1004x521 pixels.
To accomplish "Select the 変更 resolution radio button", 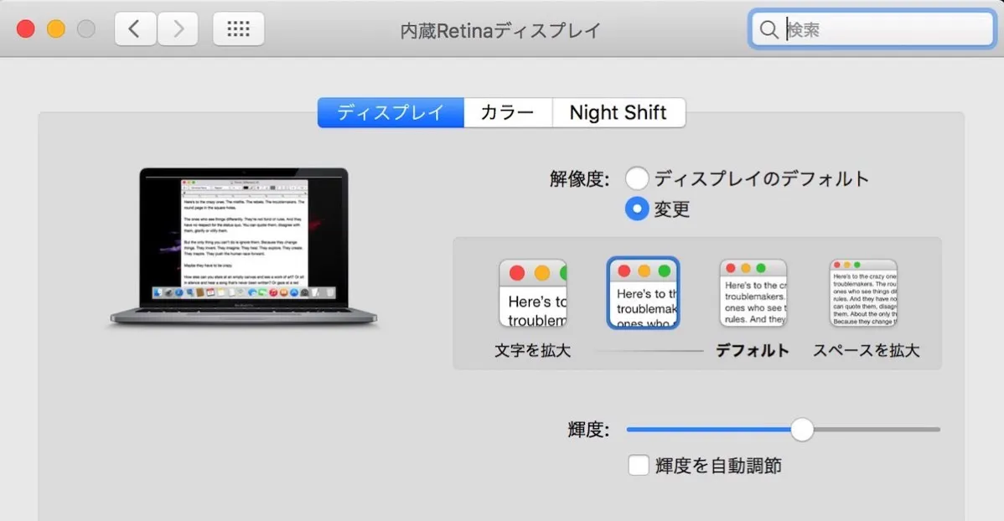I will 637,209.
